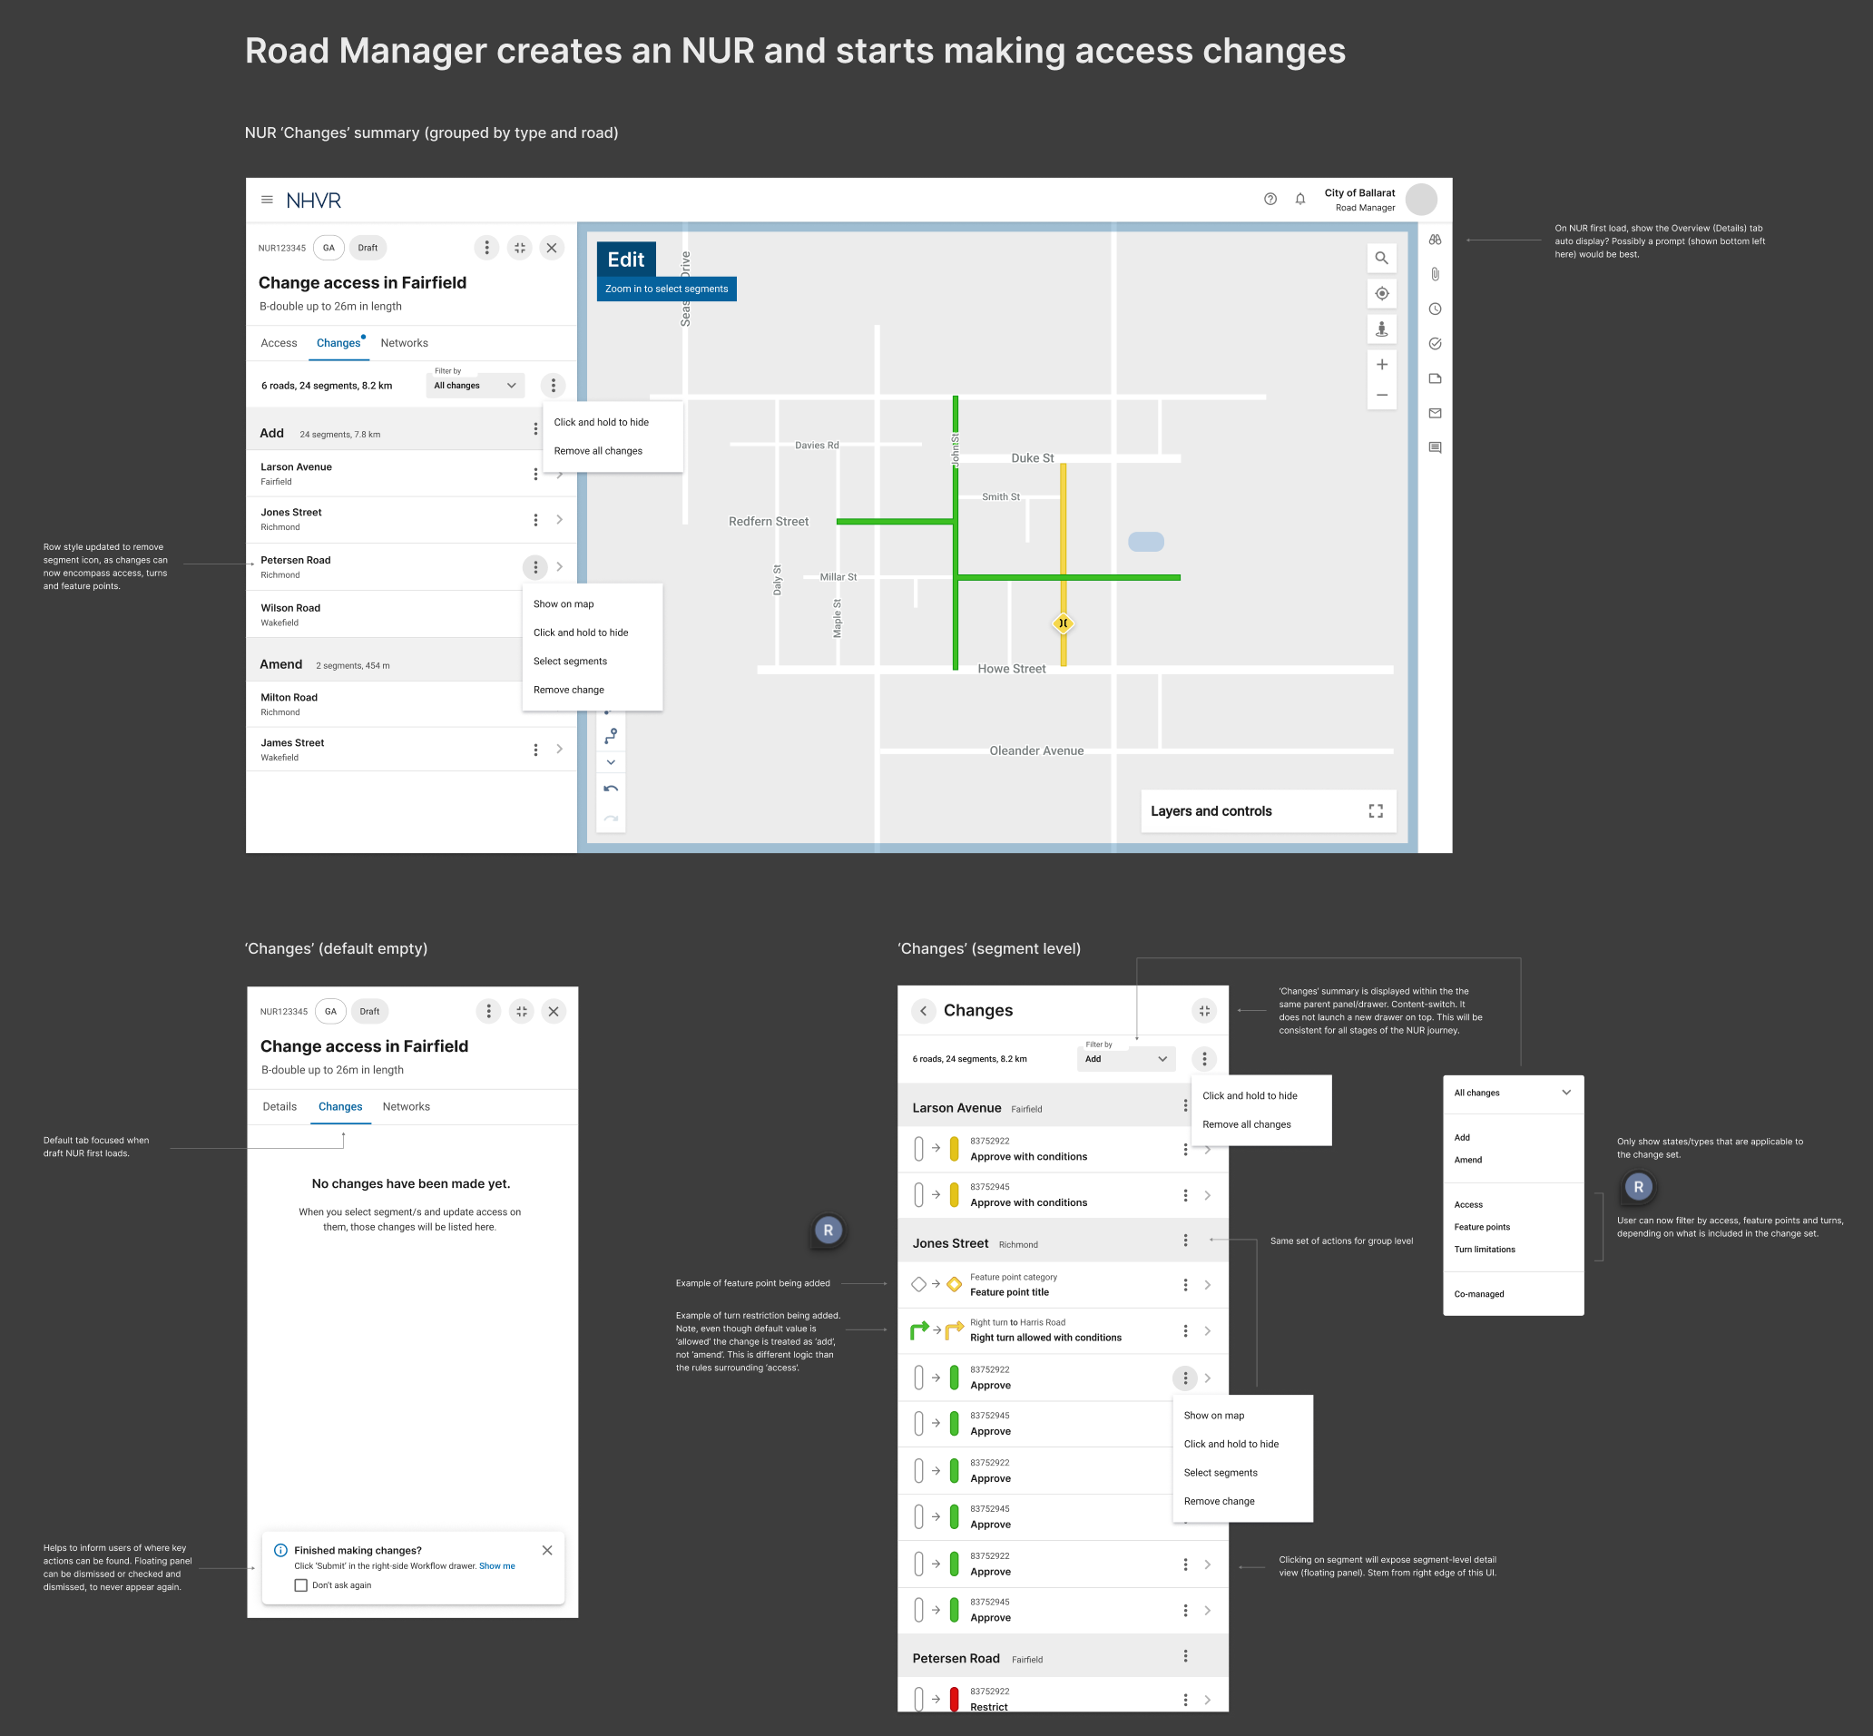Click the undo arrow on map toolbar
Image resolution: width=1873 pixels, height=1736 pixels.
pos(611,789)
